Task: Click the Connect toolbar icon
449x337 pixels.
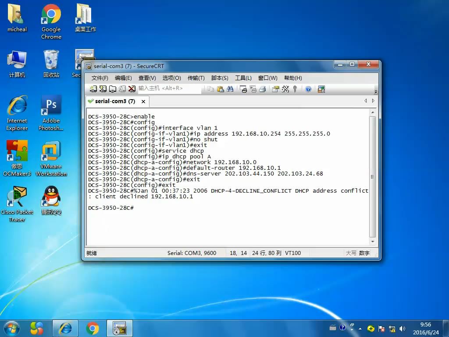Action: click(x=93, y=89)
